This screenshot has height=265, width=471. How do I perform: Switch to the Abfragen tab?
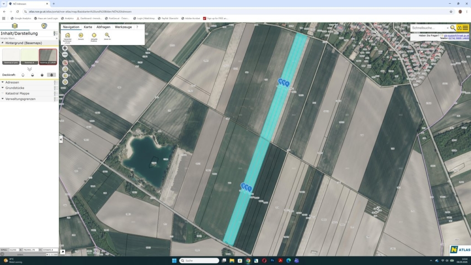click(103, 27)
